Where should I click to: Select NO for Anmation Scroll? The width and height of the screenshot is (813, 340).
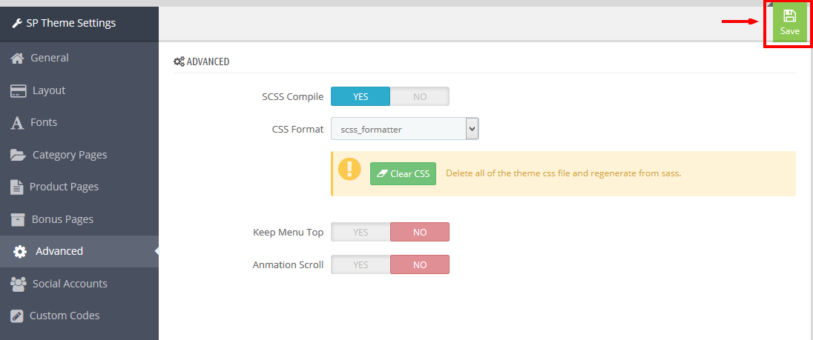[x=419, y=264]
